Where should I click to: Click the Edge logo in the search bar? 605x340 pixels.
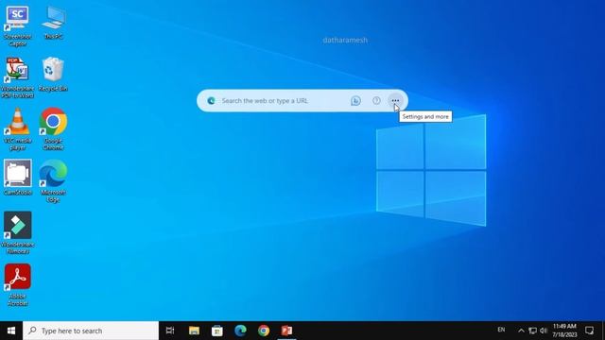click(x=211, y=101)
